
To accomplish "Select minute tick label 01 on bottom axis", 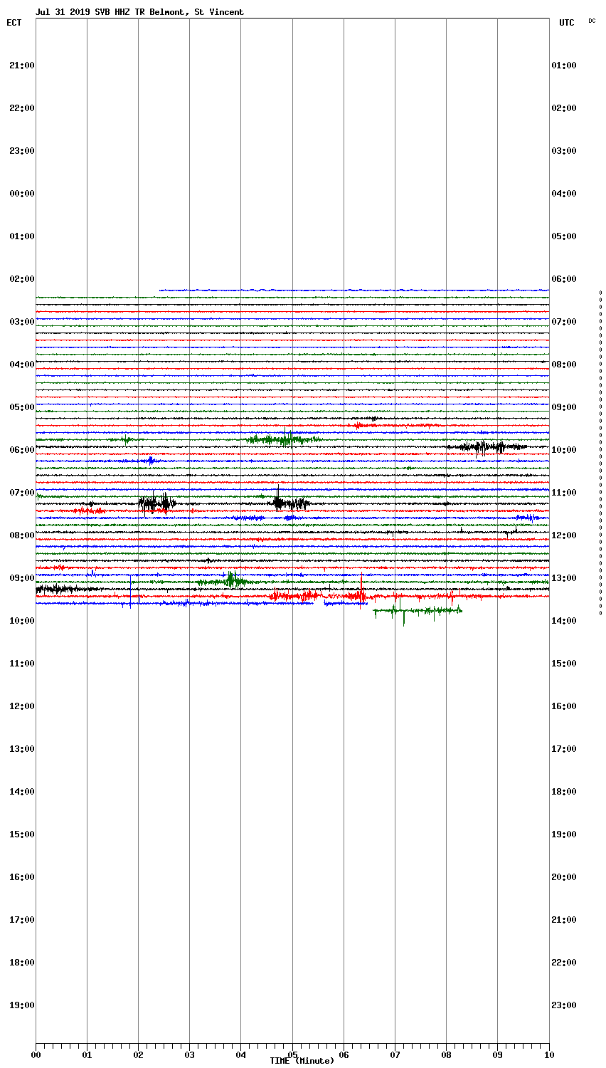I will (x=87, y=1055).
